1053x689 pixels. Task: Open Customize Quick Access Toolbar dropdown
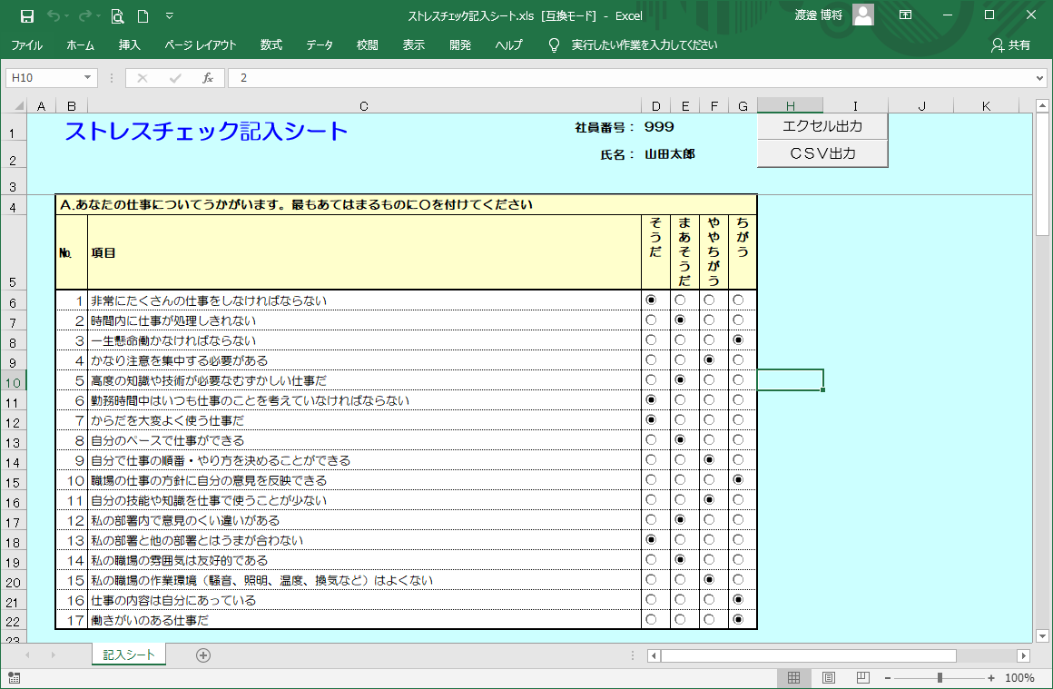click(169, 15)
